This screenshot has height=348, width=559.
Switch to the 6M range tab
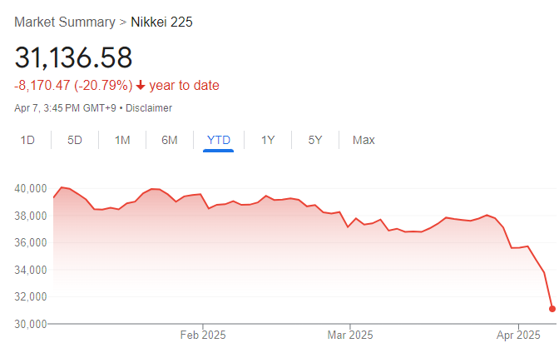[x=170, y=140]
